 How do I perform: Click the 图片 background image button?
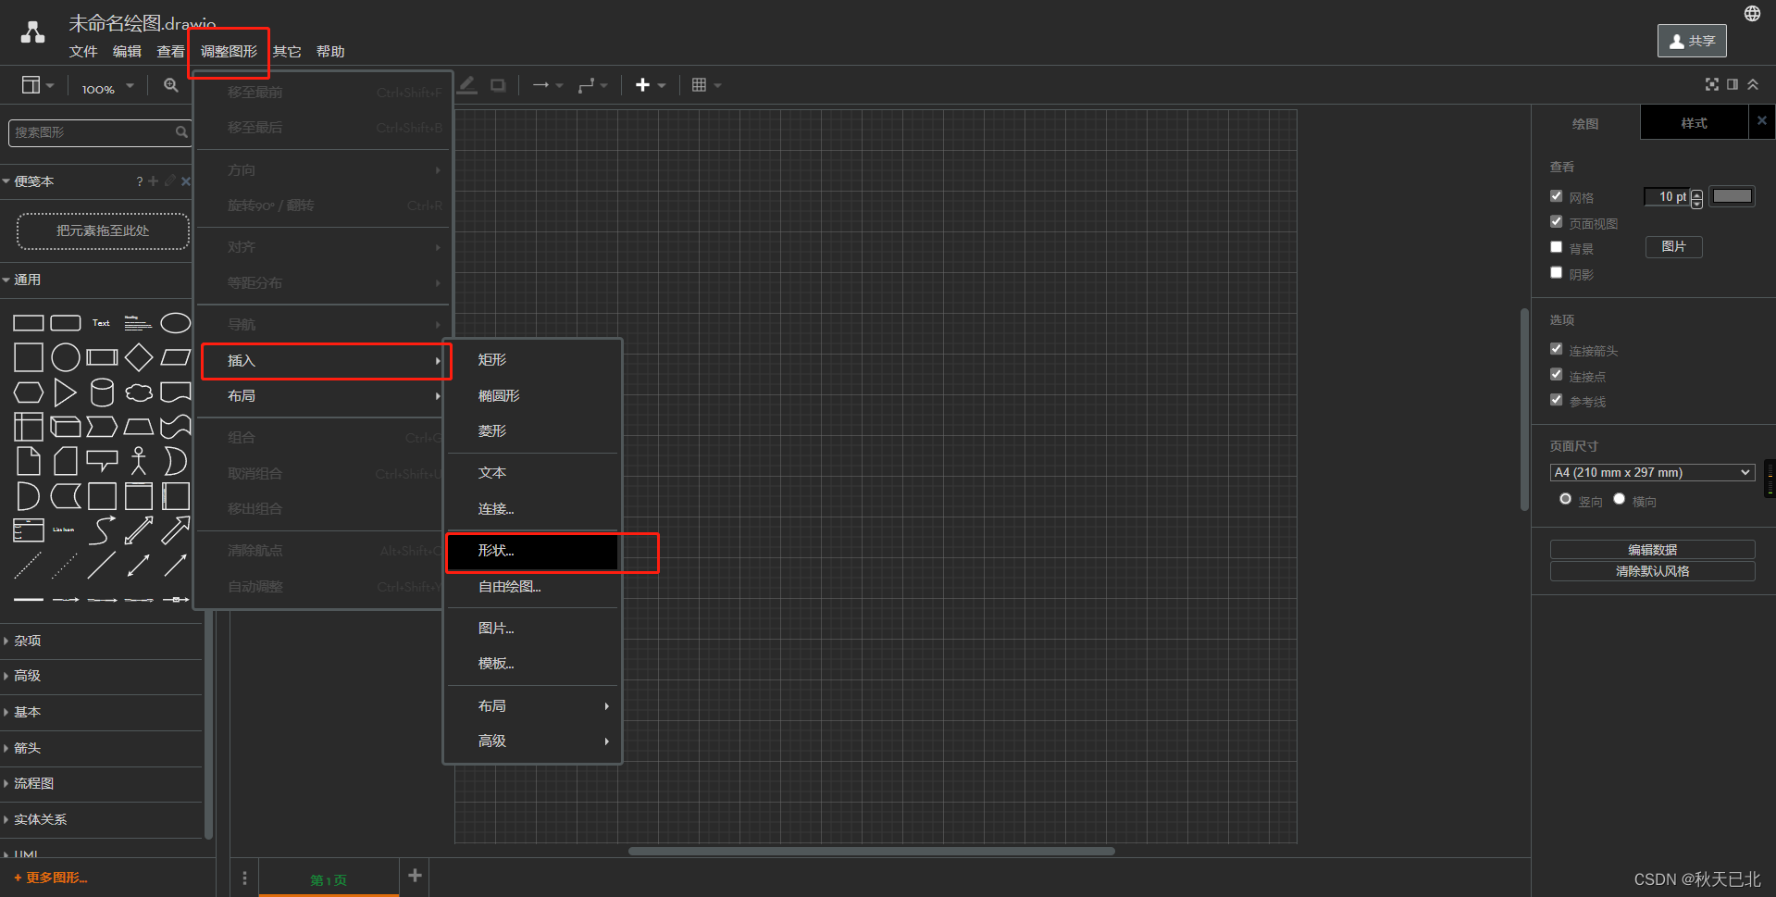[x=1673, y=246]
